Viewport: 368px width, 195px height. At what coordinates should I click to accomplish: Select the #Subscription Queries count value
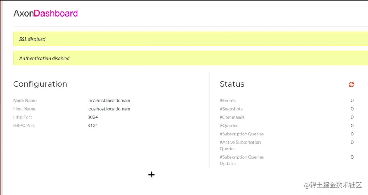coord(352,134)
